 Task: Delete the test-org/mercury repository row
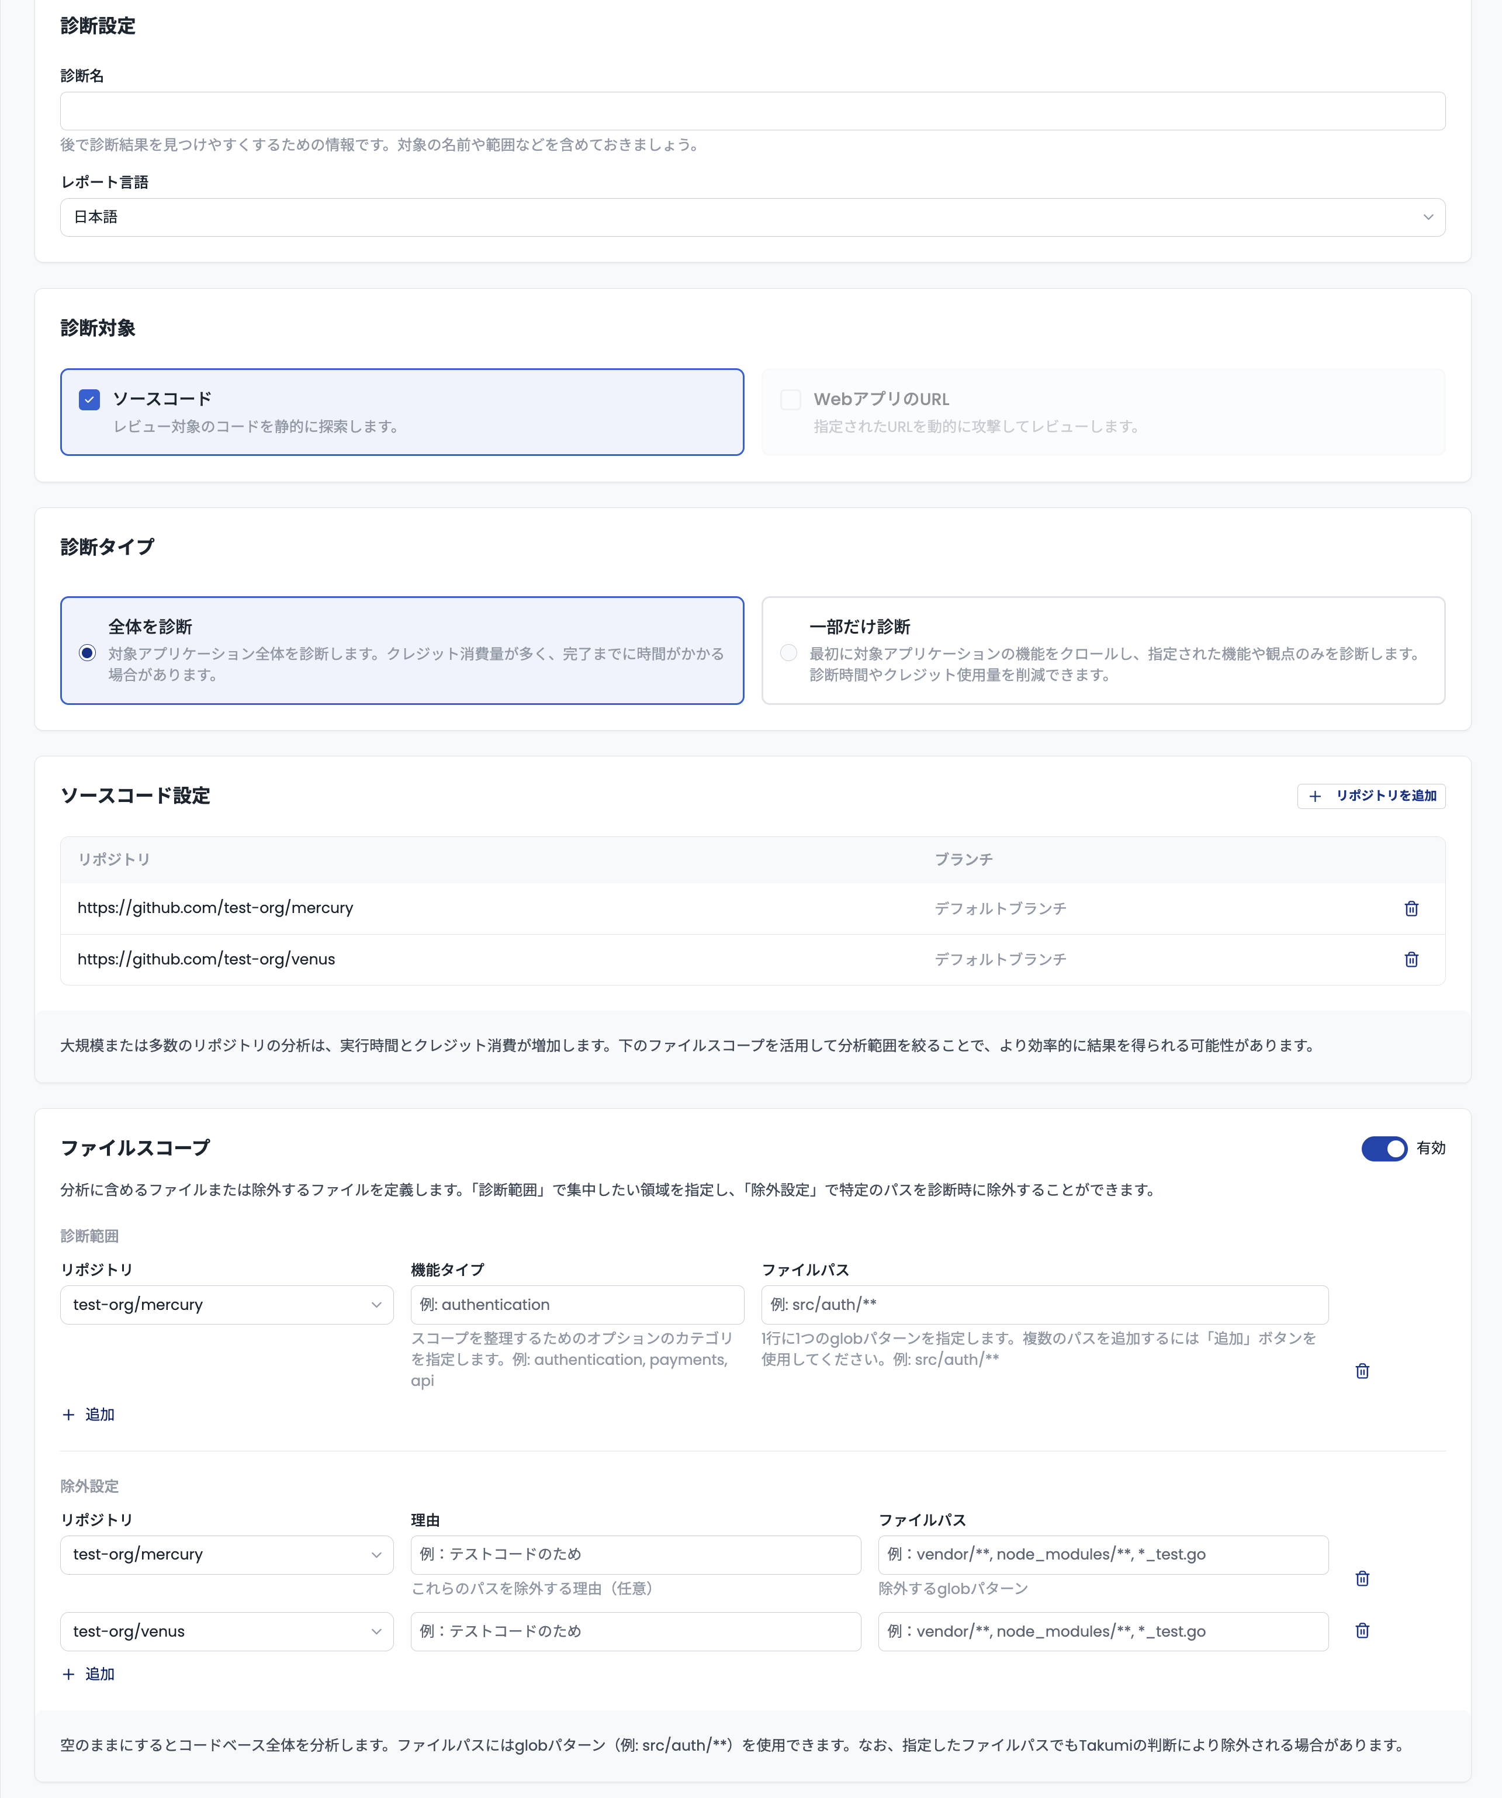[1411, 908]
